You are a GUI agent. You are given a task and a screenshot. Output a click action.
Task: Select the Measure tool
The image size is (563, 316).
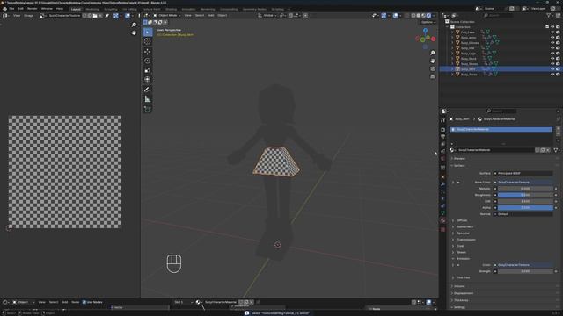pos(147,99)
